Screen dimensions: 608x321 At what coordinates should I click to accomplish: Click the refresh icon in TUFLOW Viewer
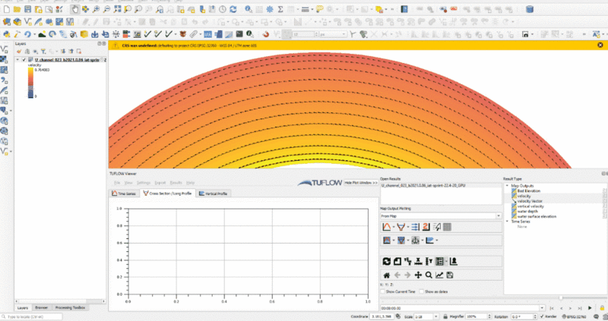pos(386,261)
